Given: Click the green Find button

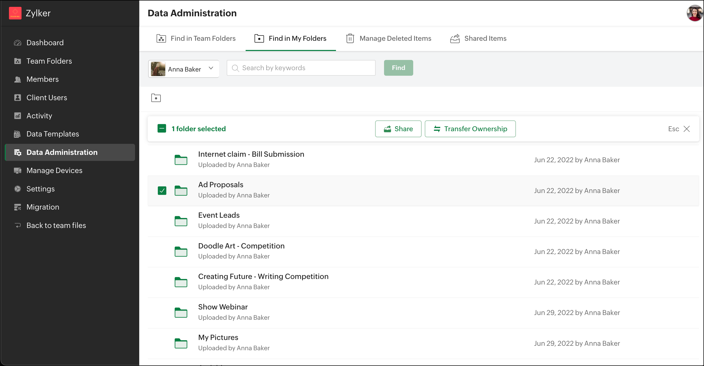Looking at the screenshot, I should pyautogui.click(x=398, y=68).
